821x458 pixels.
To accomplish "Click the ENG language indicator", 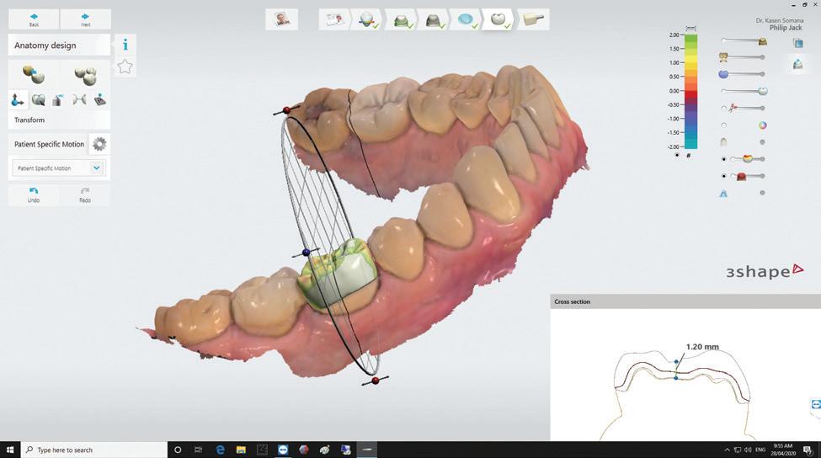I will click(760, 450).
